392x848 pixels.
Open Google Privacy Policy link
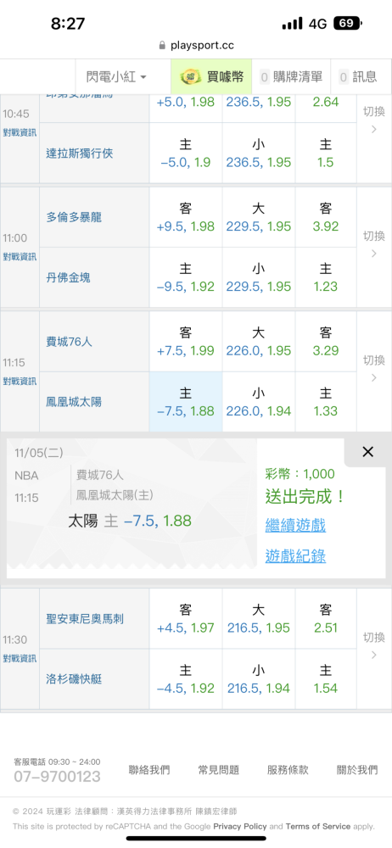(x=240, y=826)
